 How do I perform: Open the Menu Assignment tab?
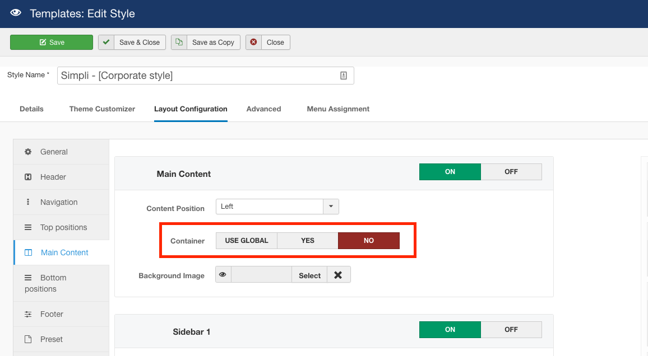[x=338, y=109]
